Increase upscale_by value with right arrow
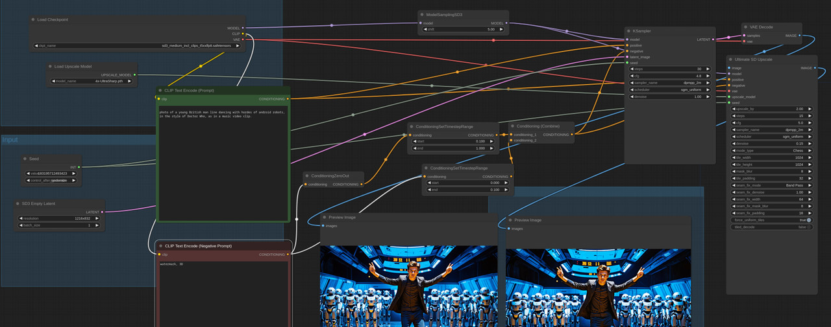 [809, 109]
